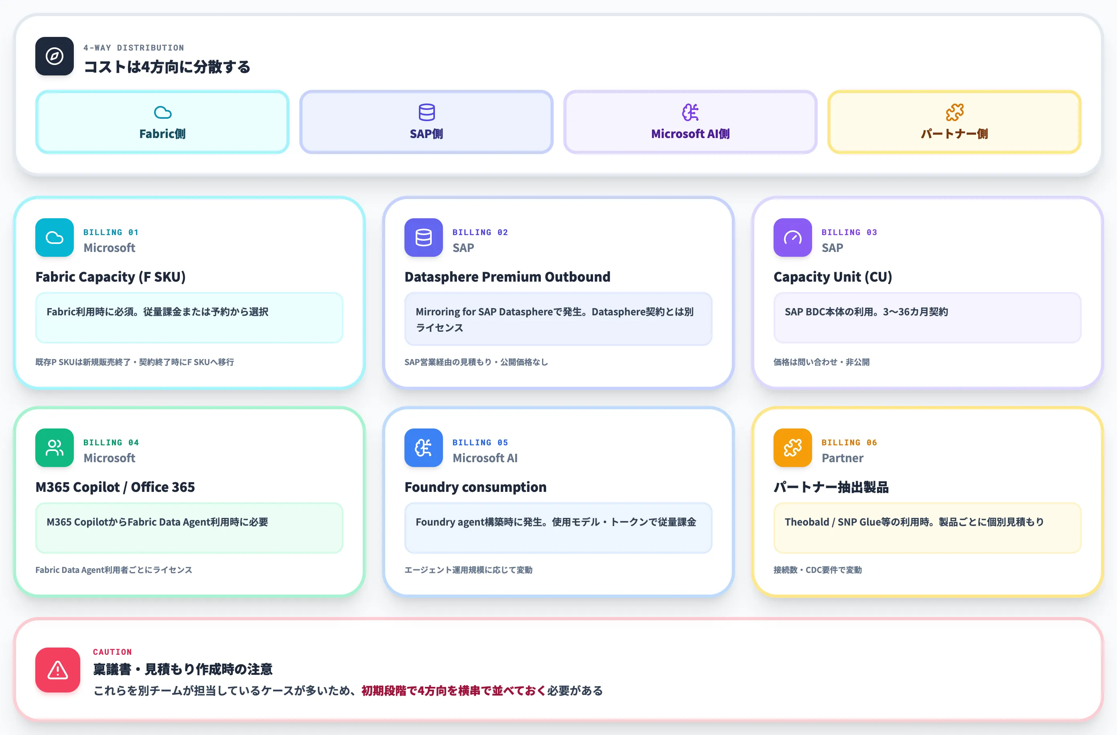Click the teal cloud icon of Billing 01
The height and width of the screenshot is (735, 1117).
(55, 238)
